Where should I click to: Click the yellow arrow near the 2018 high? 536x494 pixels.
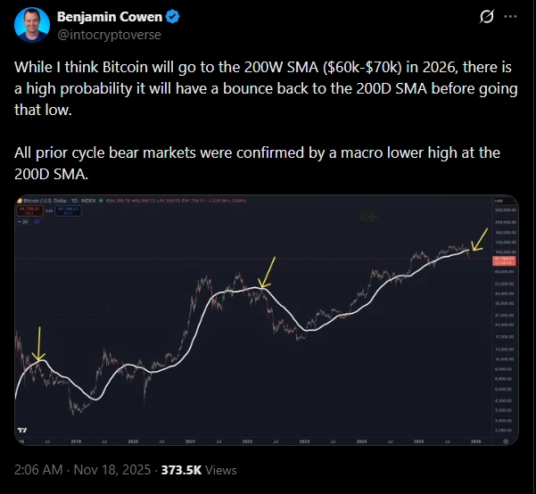pyautogui.click(x=38, y=345)
